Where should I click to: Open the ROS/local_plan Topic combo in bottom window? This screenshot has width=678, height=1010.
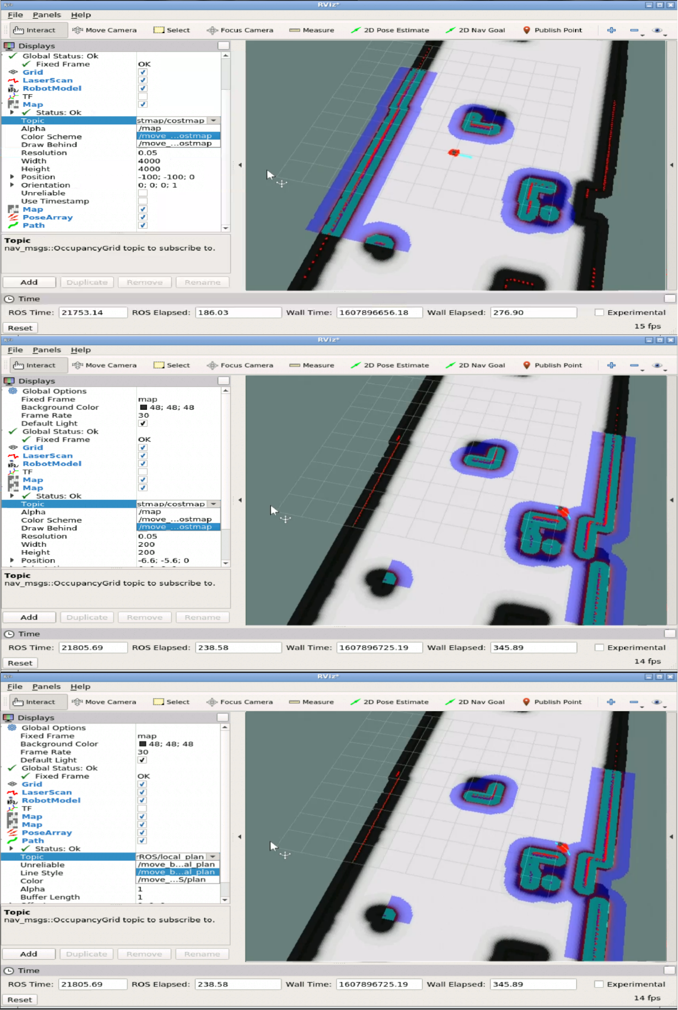178,857
